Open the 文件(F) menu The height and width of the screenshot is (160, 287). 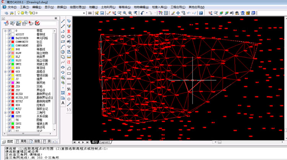(x=12, y=7)
